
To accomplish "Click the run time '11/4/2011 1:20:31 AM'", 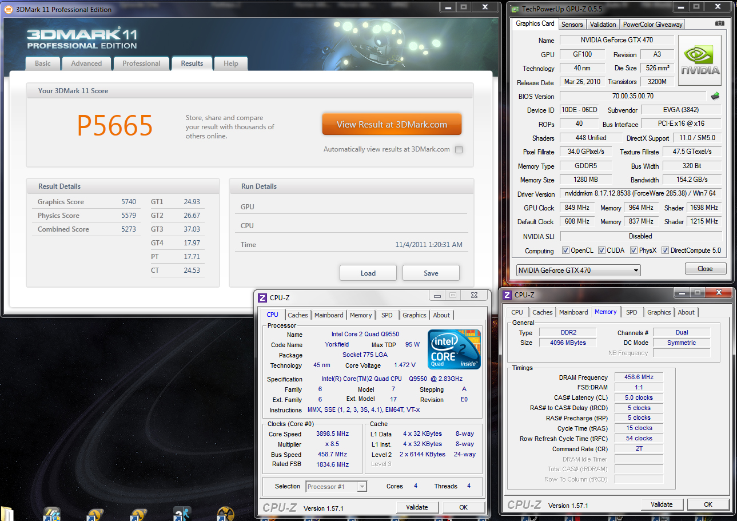I will pos(429,245).
